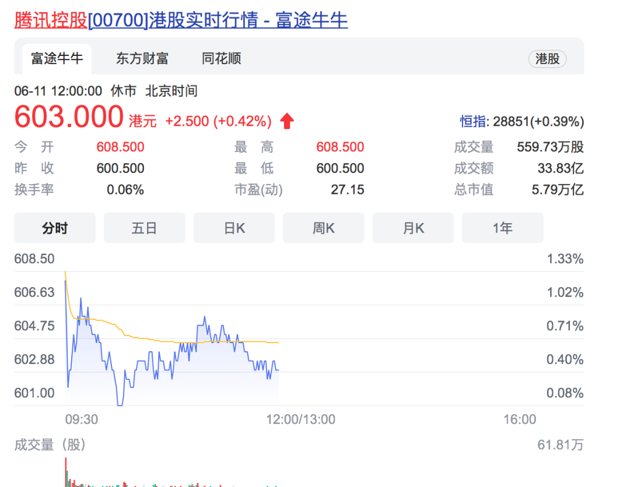Click the 昨收 value 600.500
The width and height of the screenshot is (630, 487).
pyautogui.click(x=120, y=168)
